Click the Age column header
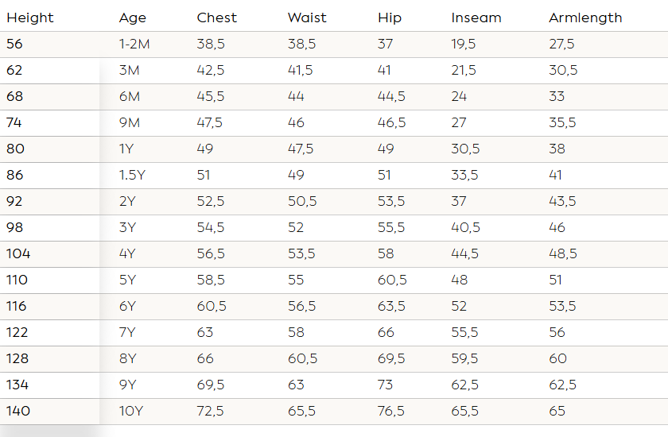The image size is (668, 437). point(133,17)
